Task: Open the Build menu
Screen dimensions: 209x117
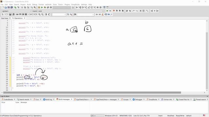Action: (29, 5)
